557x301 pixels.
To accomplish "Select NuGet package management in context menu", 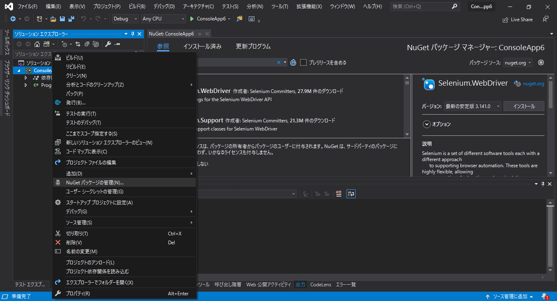I will [x=124, y=183].
